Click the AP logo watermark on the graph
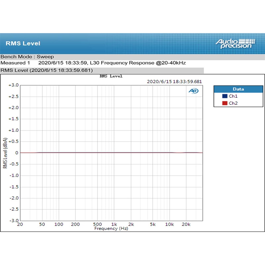 [193, 90]
